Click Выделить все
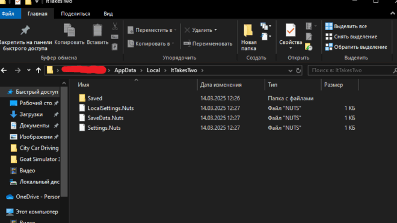 (x=346, y=26)
